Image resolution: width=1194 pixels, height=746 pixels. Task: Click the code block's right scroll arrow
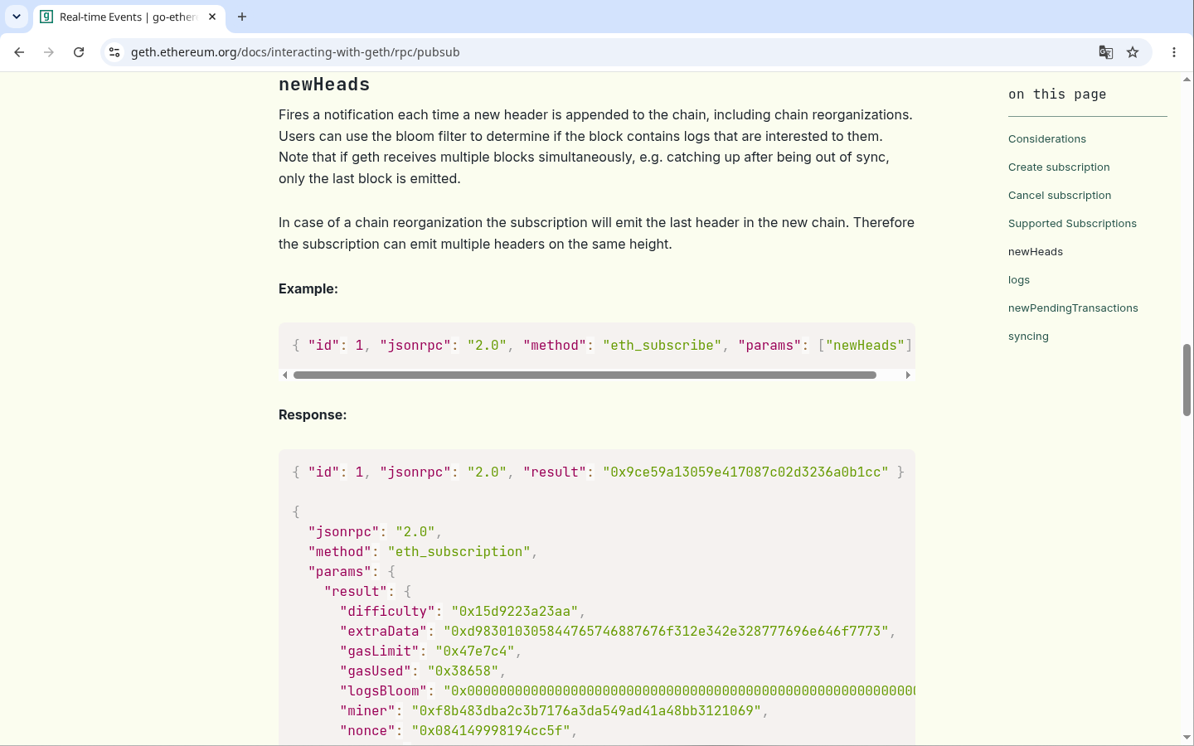[908, 375]
